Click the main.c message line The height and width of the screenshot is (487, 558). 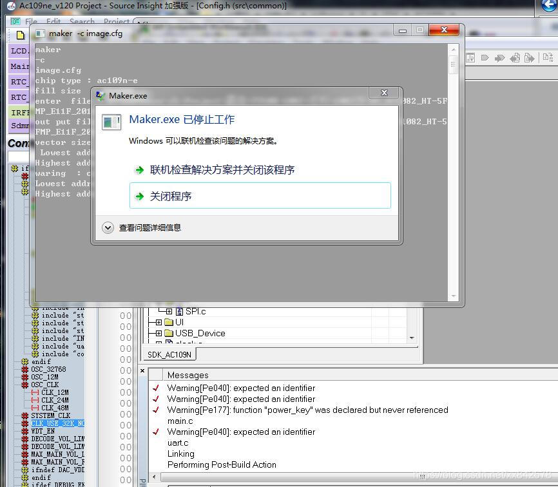[180, 421]
